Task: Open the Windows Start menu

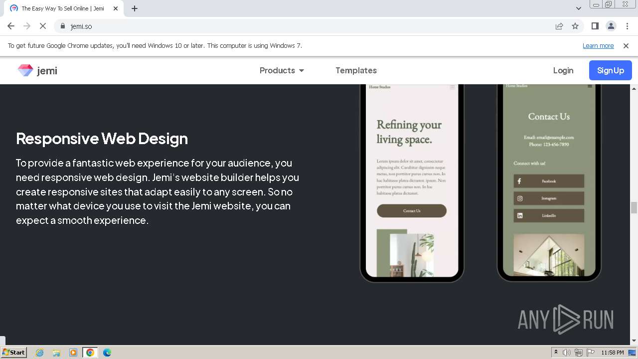Action: coord(14,353)
